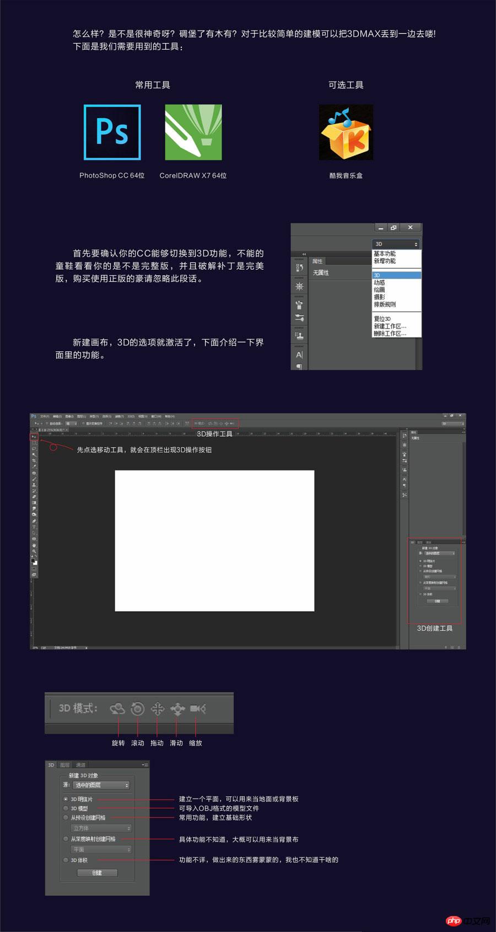Screen dimensions: 496x932
Task: Open the 3D workspace switcher dropdown
Action: tap(396, 244)
